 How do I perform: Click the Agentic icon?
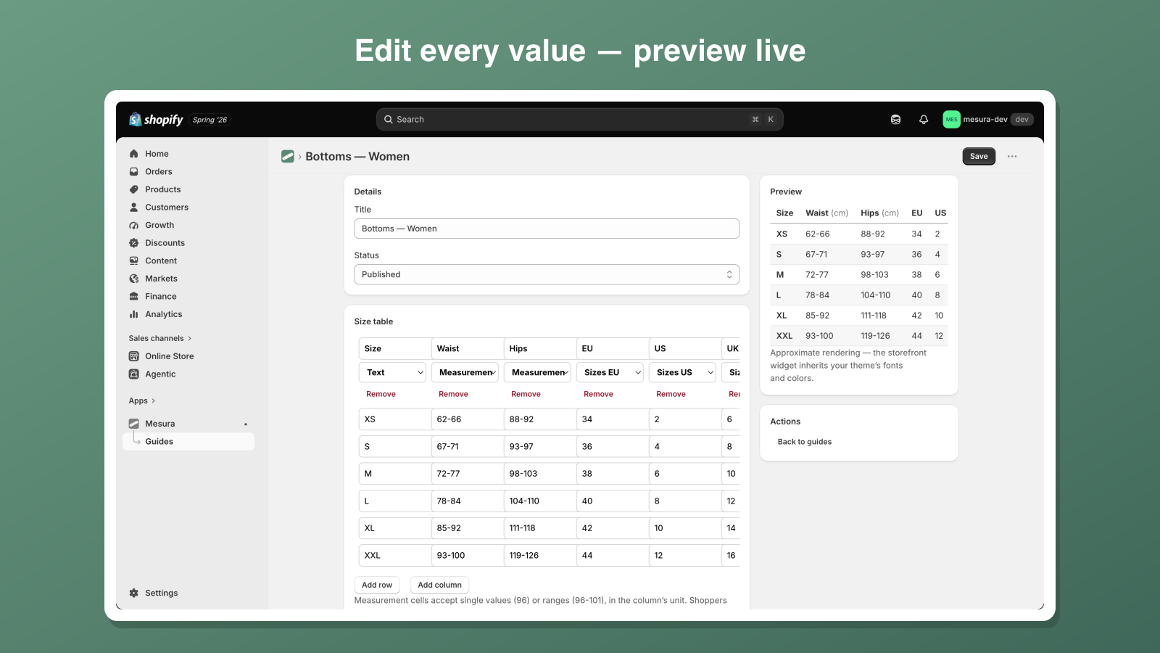[133, 374]
